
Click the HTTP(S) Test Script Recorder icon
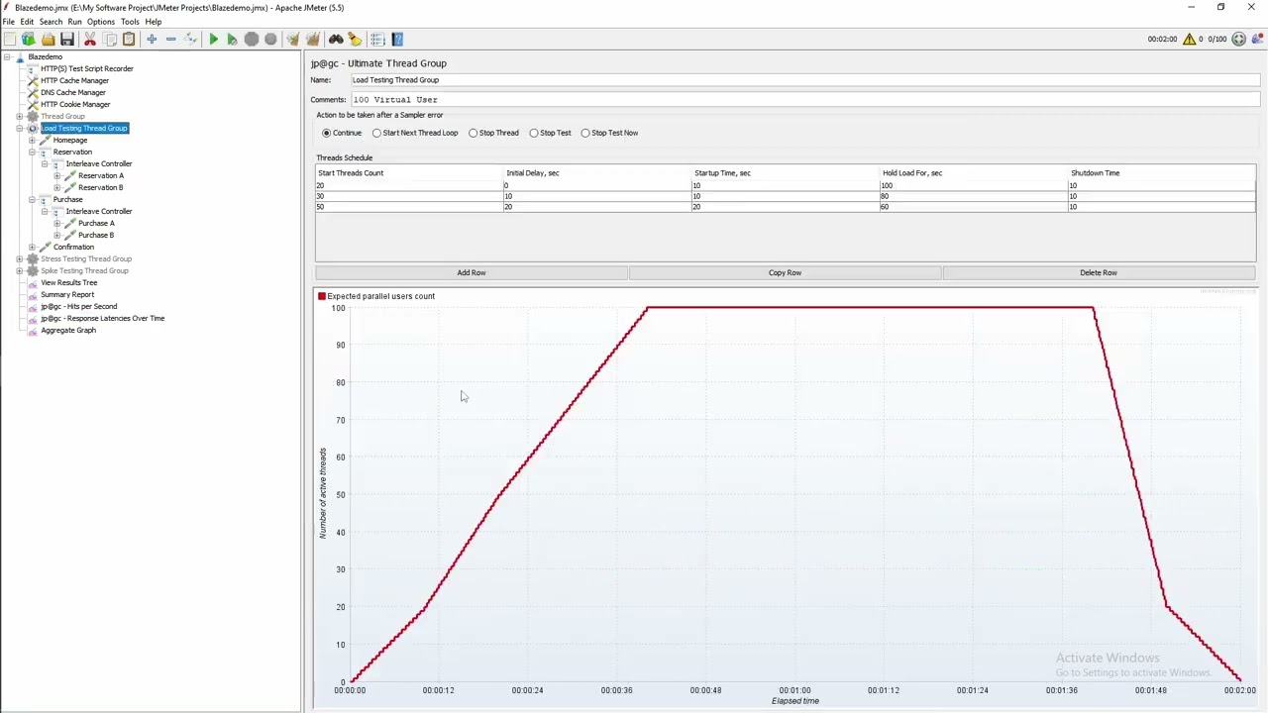tap(33, 68)
